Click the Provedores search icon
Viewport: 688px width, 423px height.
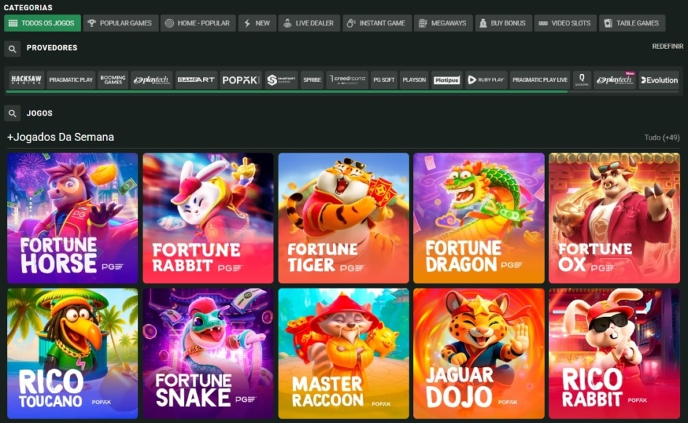tap(12, 49)
